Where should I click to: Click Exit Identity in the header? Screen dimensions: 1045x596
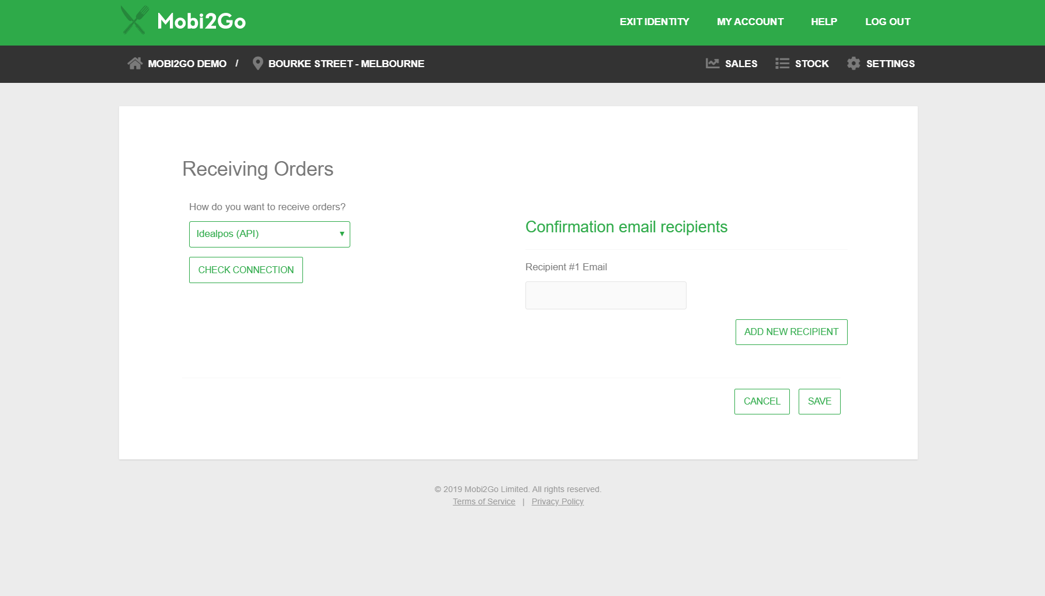[654, 22]
